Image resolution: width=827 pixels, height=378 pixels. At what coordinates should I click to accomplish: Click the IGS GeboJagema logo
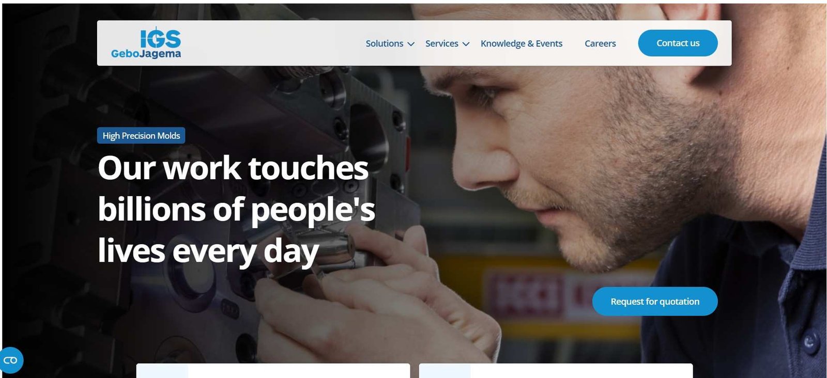coord(146,43)
